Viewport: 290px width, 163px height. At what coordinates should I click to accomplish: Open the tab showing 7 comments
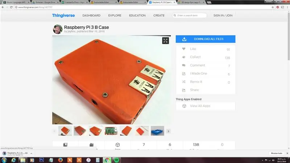[144, 145]
